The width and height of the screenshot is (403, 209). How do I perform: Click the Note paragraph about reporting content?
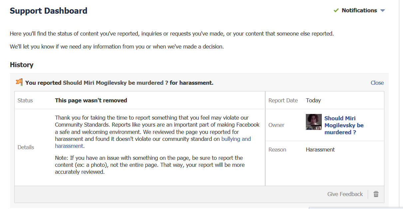[x=150, y=165]
